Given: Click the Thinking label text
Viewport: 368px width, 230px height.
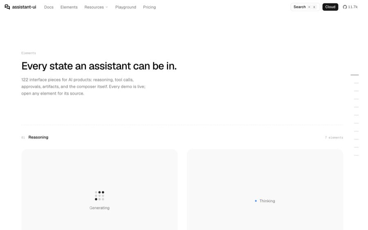Looking at the screenshot, I should click(x=267, y=201).
